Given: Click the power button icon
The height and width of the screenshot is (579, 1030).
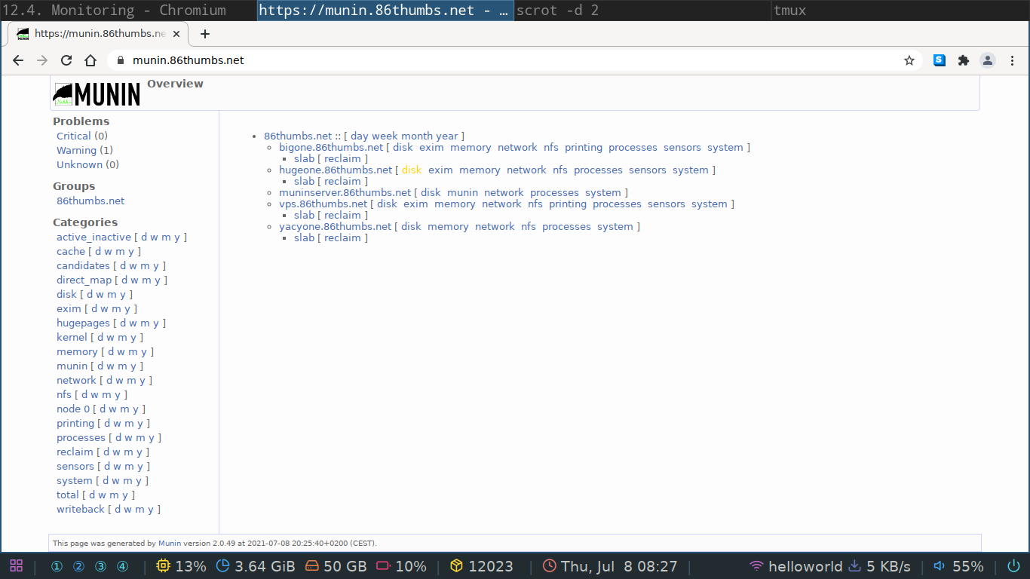Looking at the screenshot, I should 1013,566.
